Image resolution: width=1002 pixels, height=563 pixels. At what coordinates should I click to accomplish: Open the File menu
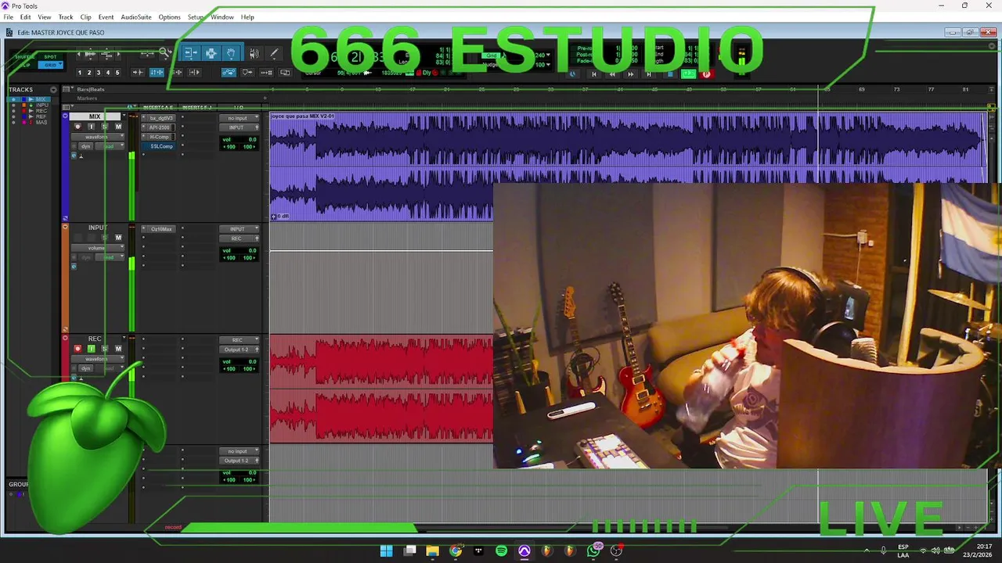8,17
